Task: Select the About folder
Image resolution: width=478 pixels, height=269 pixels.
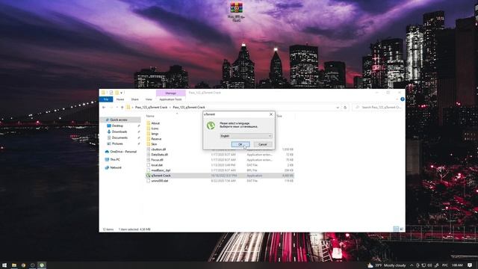Action: 155,123
